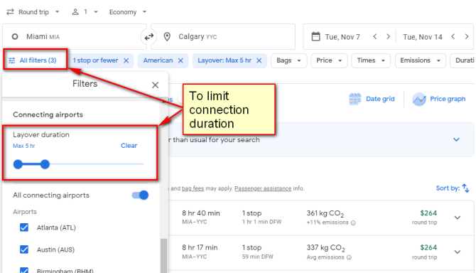
Task: Click the origin circle icon by Miami
Action: point(15,37)
